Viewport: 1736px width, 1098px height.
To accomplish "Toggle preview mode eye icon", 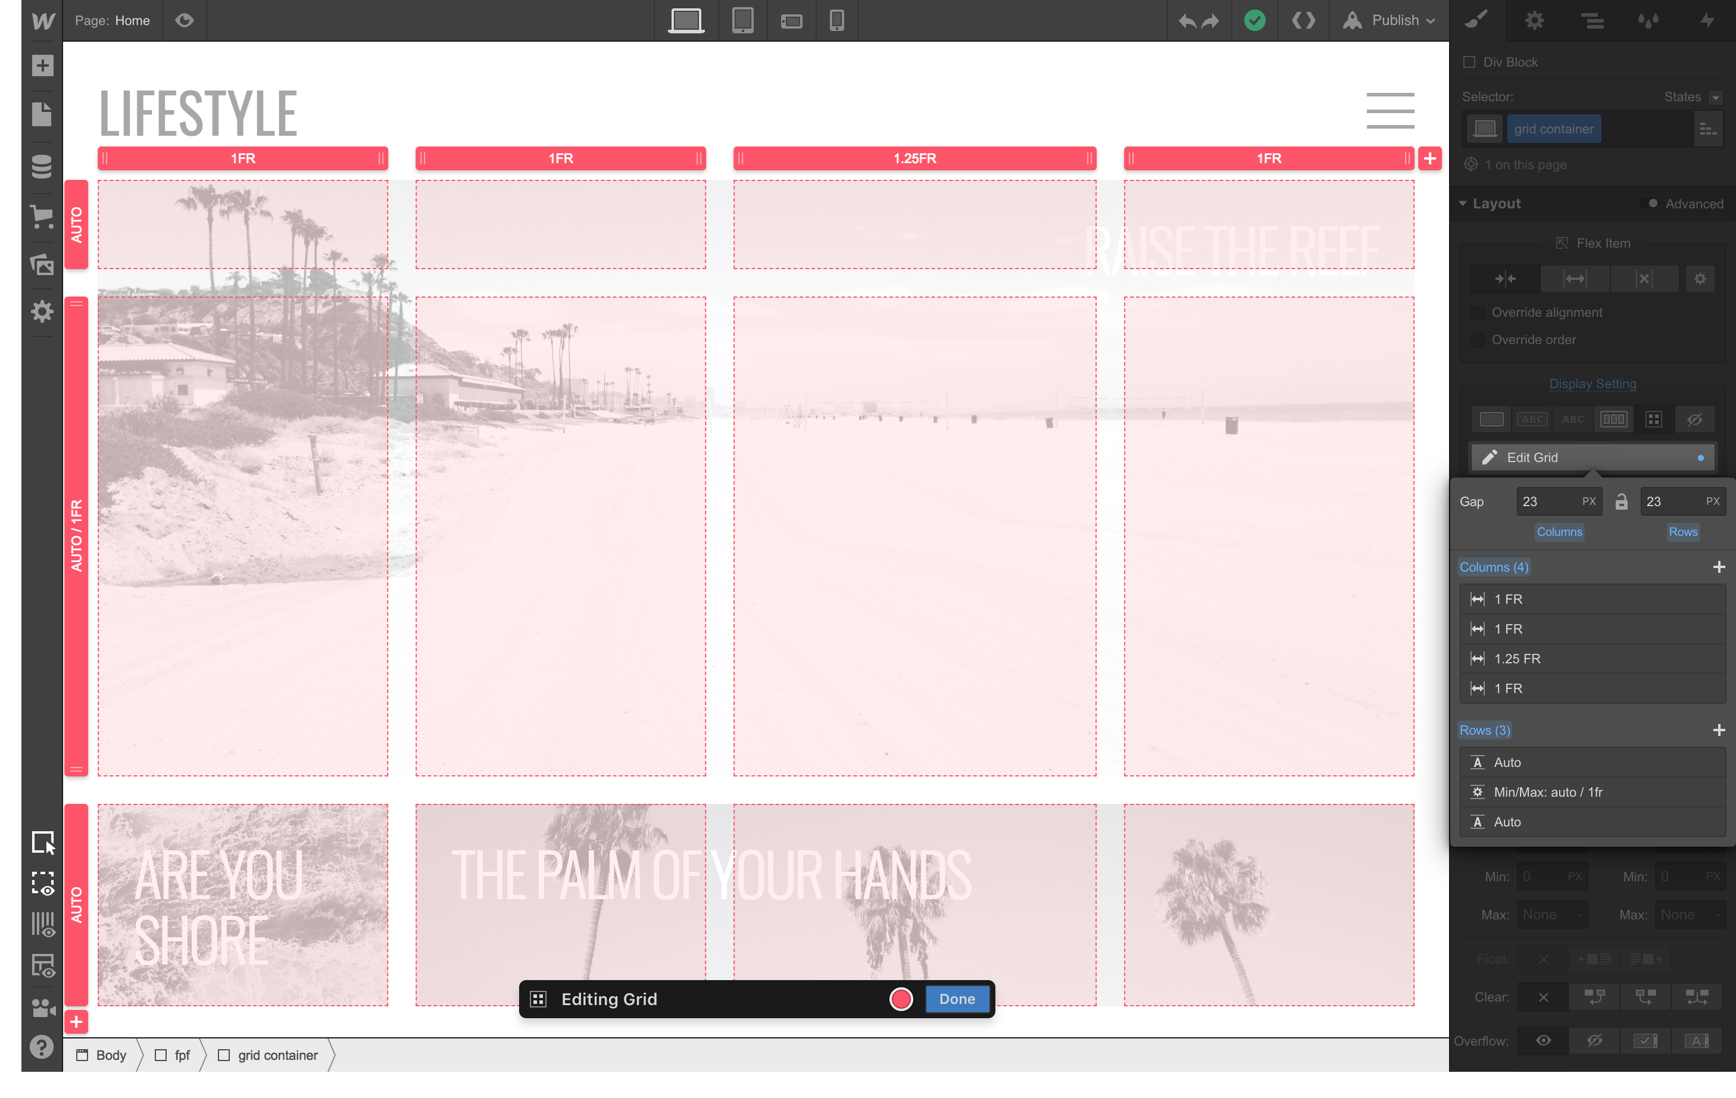I will pyautogui.click(x=185, y=20).
